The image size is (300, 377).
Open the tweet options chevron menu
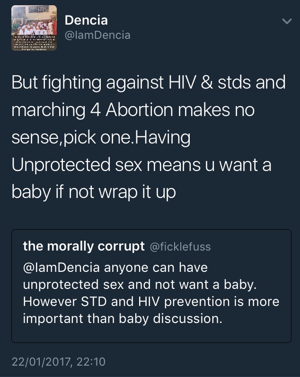pyautogui.click(x=287, y=21)
